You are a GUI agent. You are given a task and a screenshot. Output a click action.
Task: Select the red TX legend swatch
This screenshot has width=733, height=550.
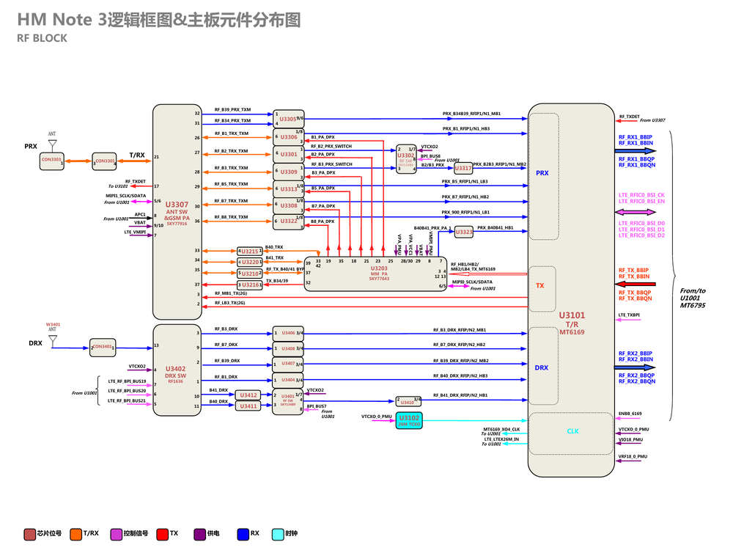(x=162, y=534)
